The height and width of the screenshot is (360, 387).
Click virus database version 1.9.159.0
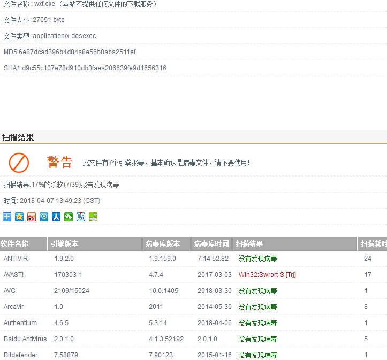(x=162, y=259)
